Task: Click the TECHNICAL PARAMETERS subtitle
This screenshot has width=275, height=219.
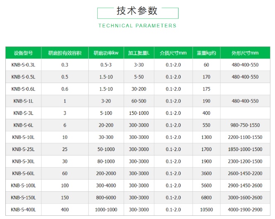Action: tap(137, 26)
